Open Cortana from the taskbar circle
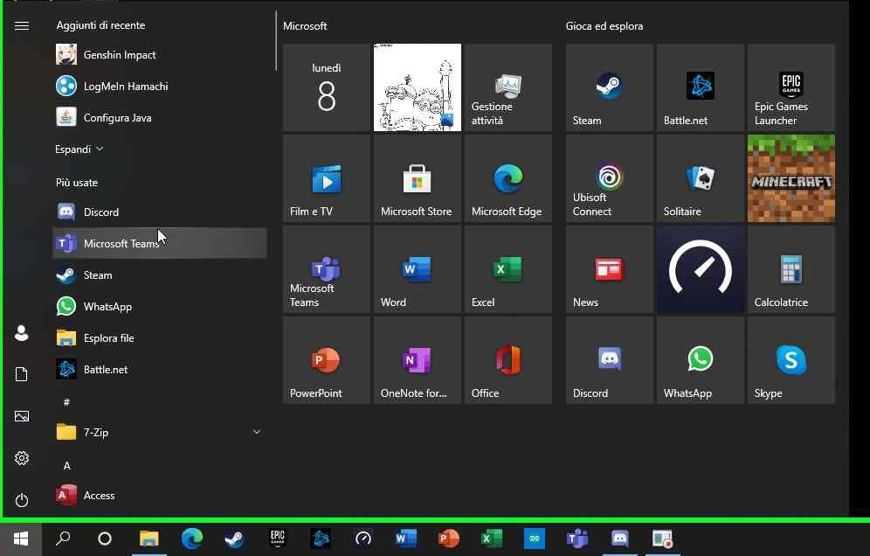 point(105,539)
